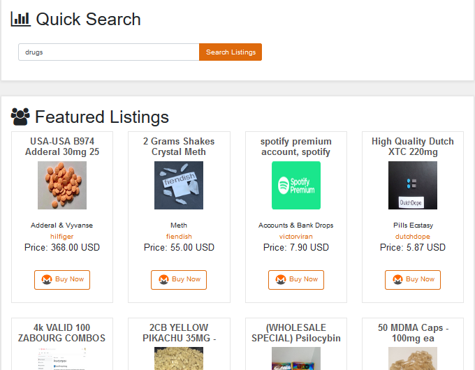Open the High Quality Dutch listing title
The height and width of the screenshot is (370, 475).
[413, 147]
